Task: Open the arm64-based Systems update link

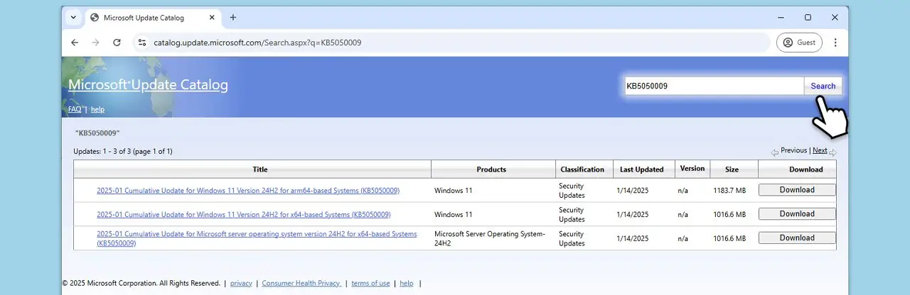Action: [x=248, y=190]
